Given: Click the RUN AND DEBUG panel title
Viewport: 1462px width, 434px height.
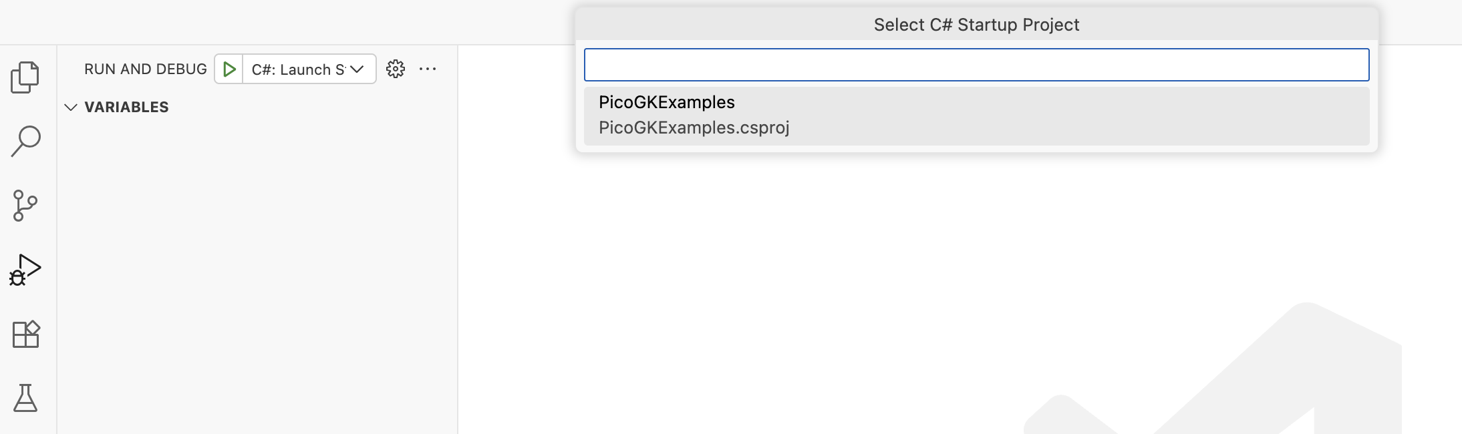Looking at the screenshot, I should [145, 69].
